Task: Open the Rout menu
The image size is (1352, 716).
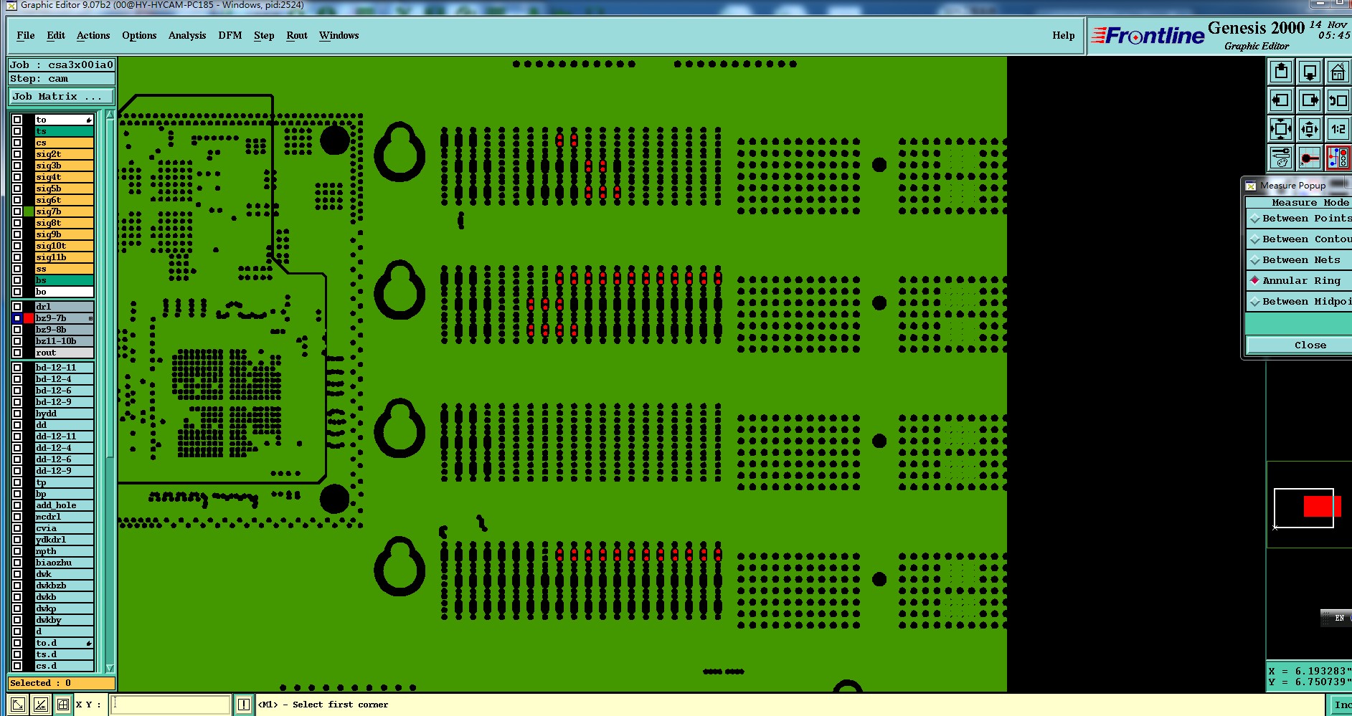Action: click(297, 35)
